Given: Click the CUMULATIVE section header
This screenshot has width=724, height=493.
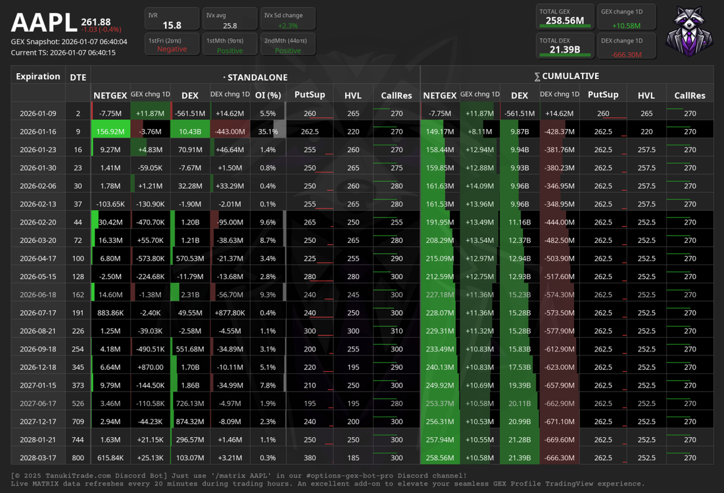Looking at the screenshot, I should point(567,76).
